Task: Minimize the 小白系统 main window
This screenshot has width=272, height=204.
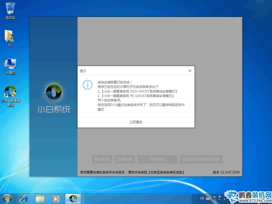Action: (229, 22)
